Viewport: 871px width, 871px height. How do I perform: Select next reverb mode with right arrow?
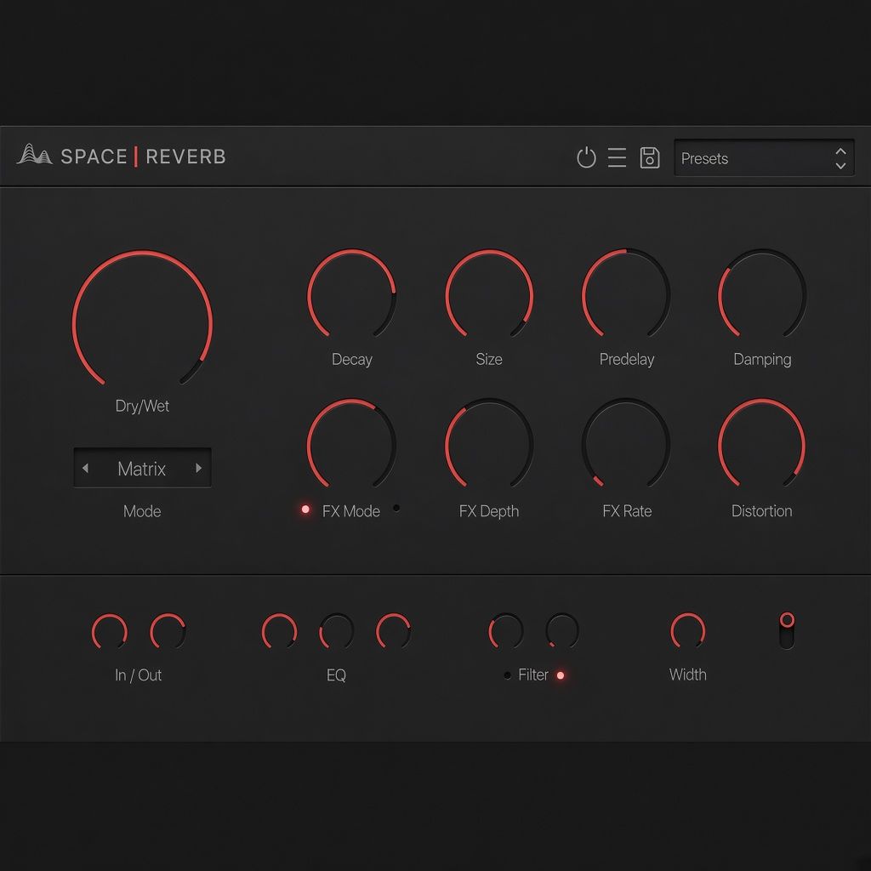coord(198,469)
